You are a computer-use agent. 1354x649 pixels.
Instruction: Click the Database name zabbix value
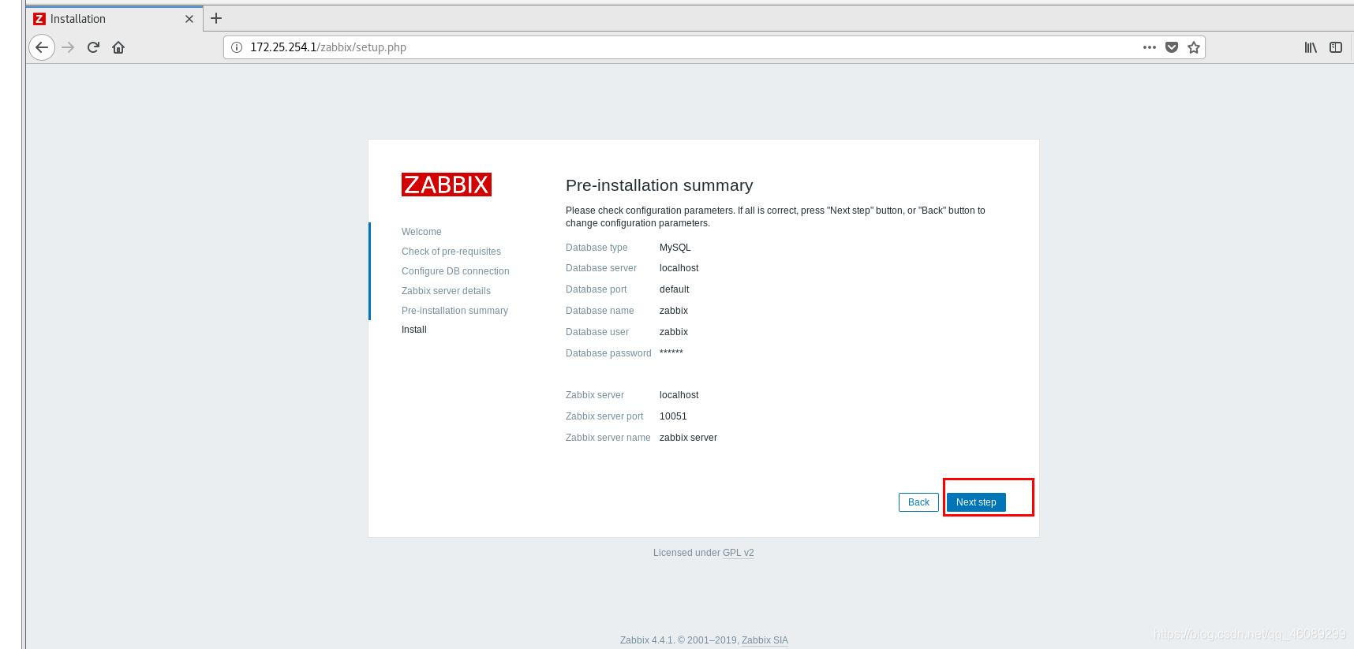[674, 311]
